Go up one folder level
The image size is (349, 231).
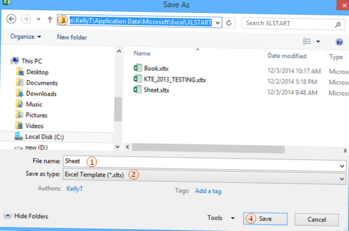50,20
